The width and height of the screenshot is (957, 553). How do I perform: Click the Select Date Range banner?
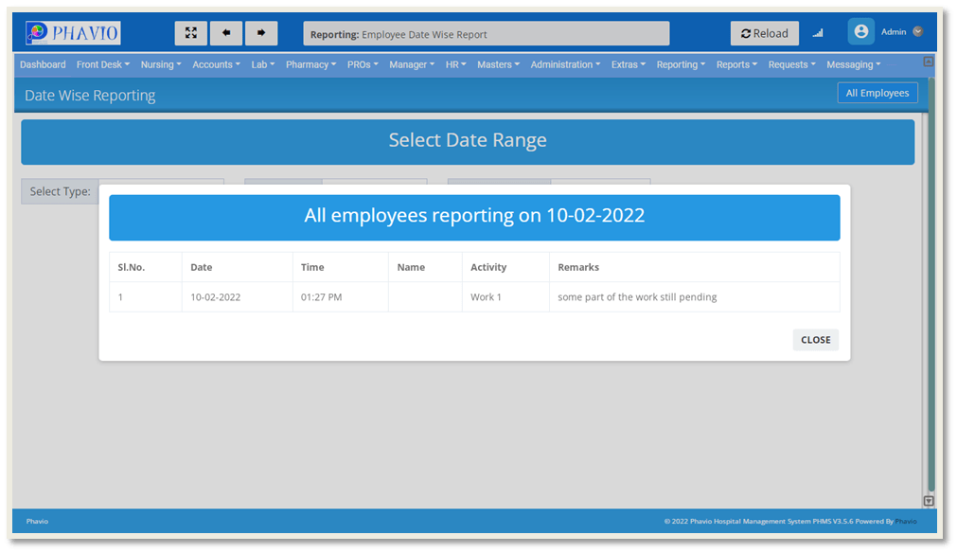pyautogui.click(x=468, y=142)
